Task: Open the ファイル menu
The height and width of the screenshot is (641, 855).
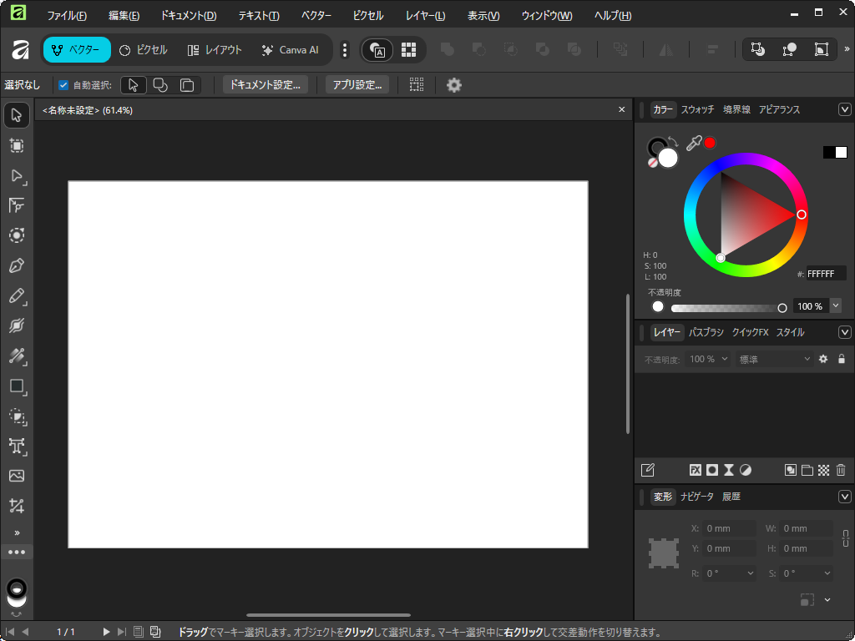Action: pyautogui.click(x=66, y=16)
